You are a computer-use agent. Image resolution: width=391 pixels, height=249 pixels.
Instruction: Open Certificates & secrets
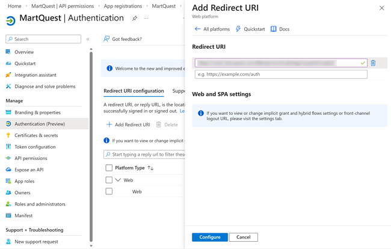point(36,135)
